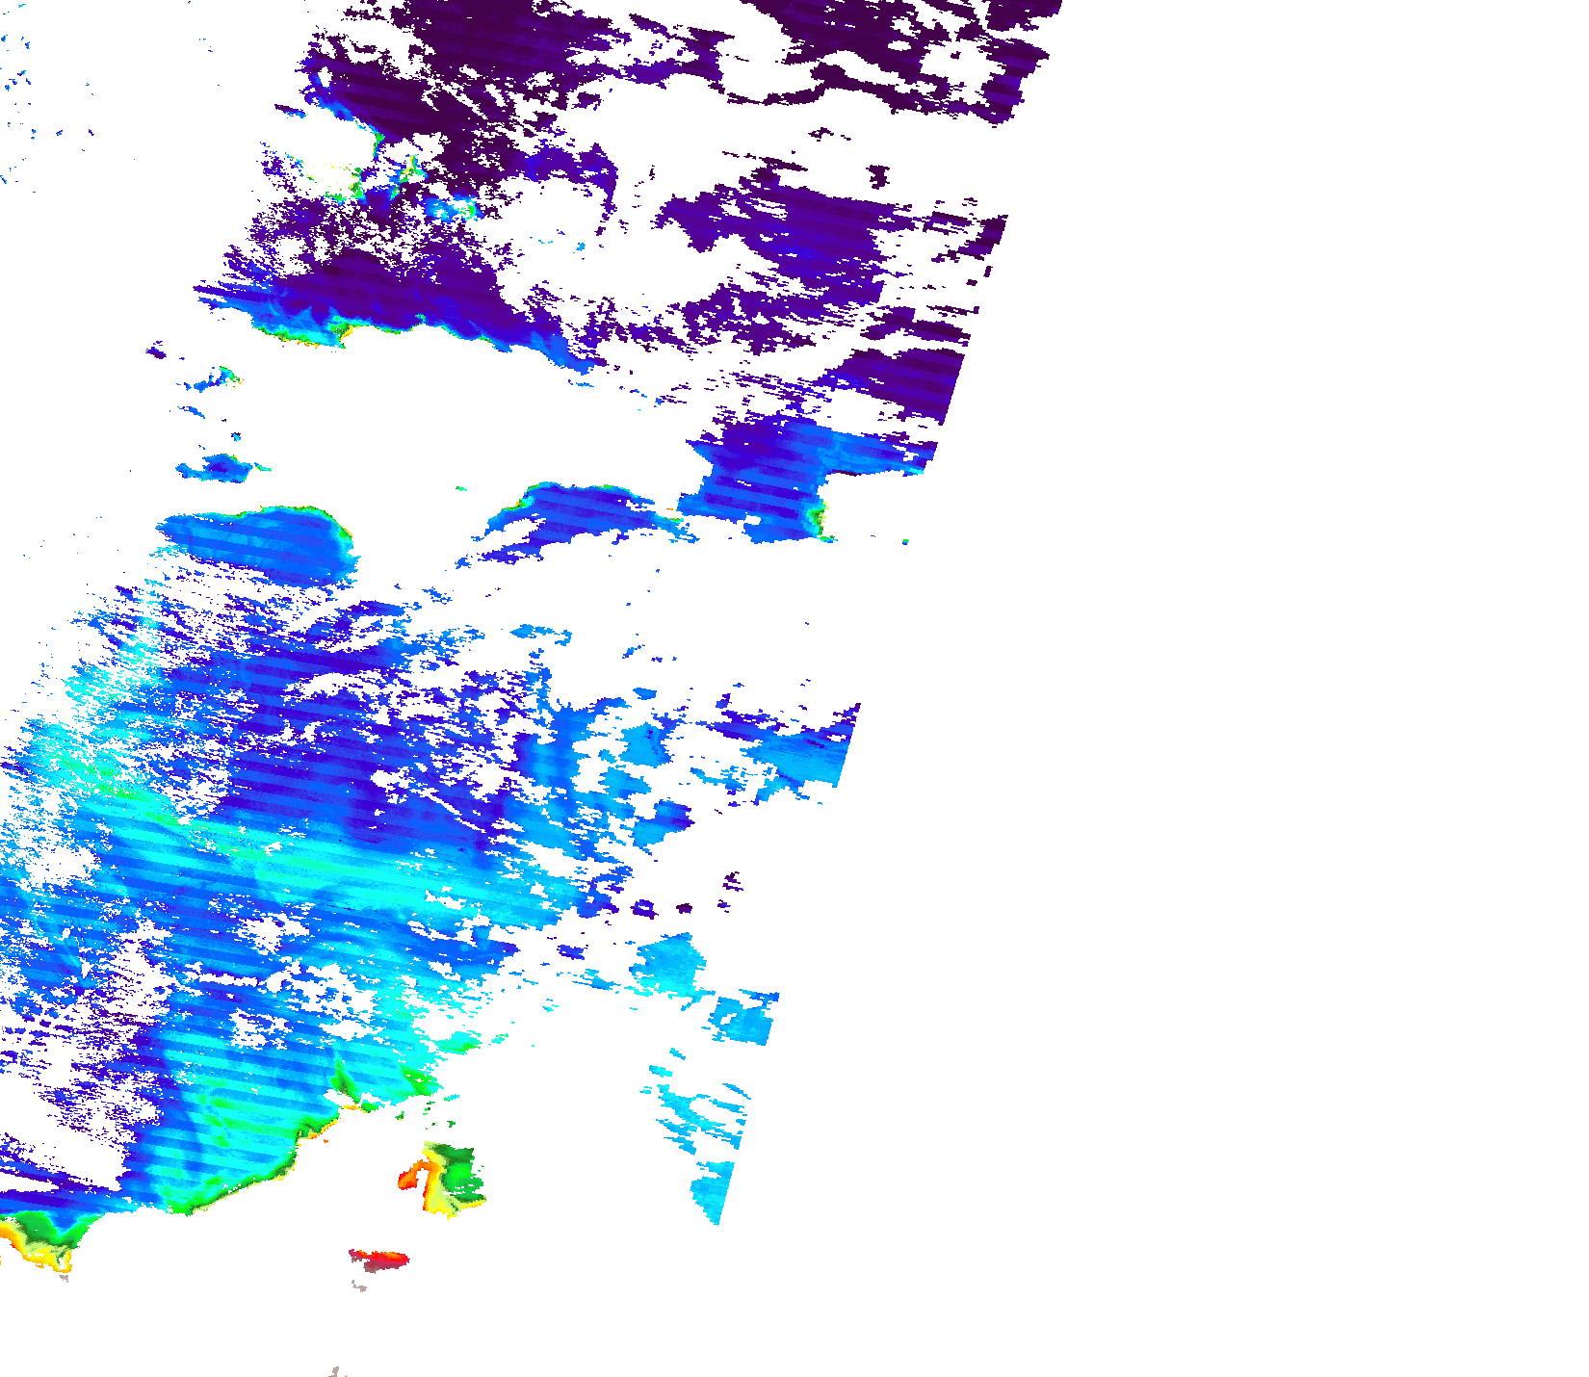Click the tiny gray speck below everything
Screen dimensions: 1589x1377
coord(336,1370)
